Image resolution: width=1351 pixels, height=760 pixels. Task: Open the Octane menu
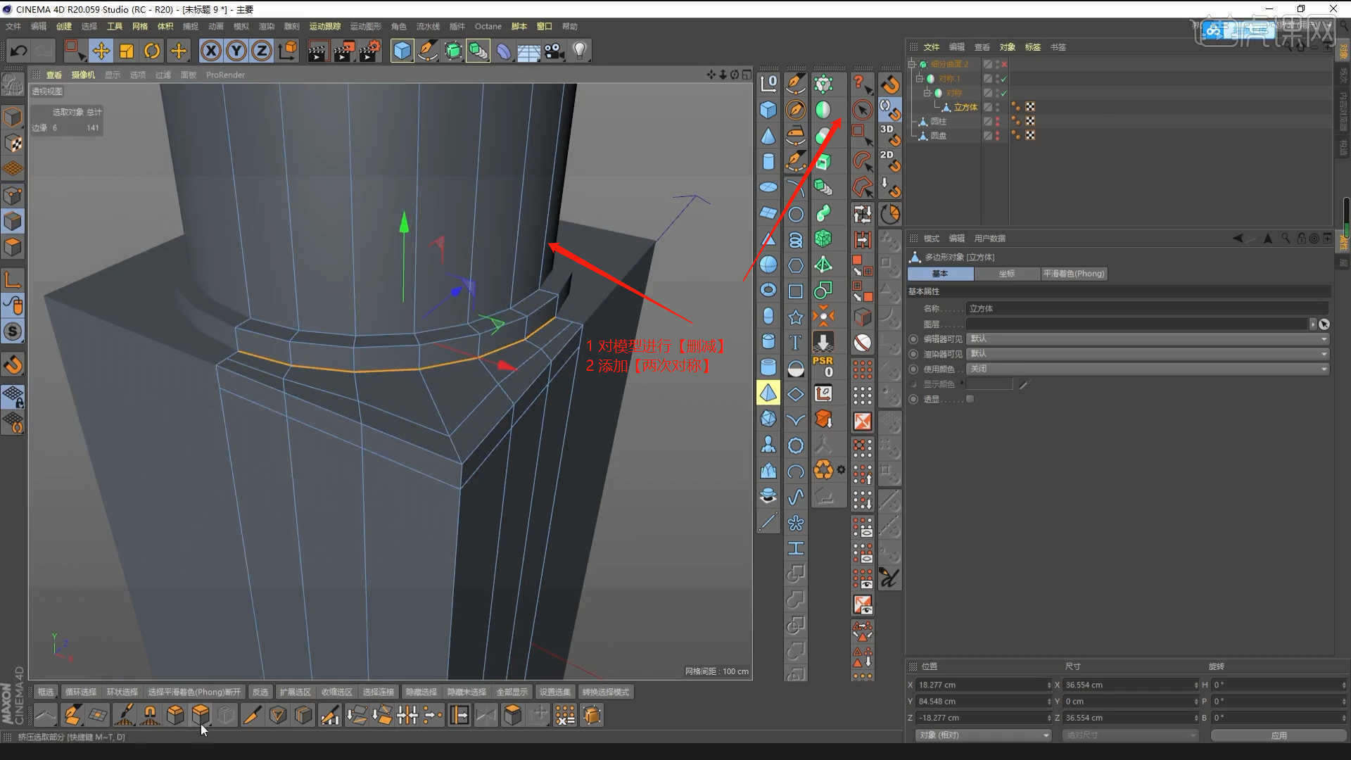[488, 26]
